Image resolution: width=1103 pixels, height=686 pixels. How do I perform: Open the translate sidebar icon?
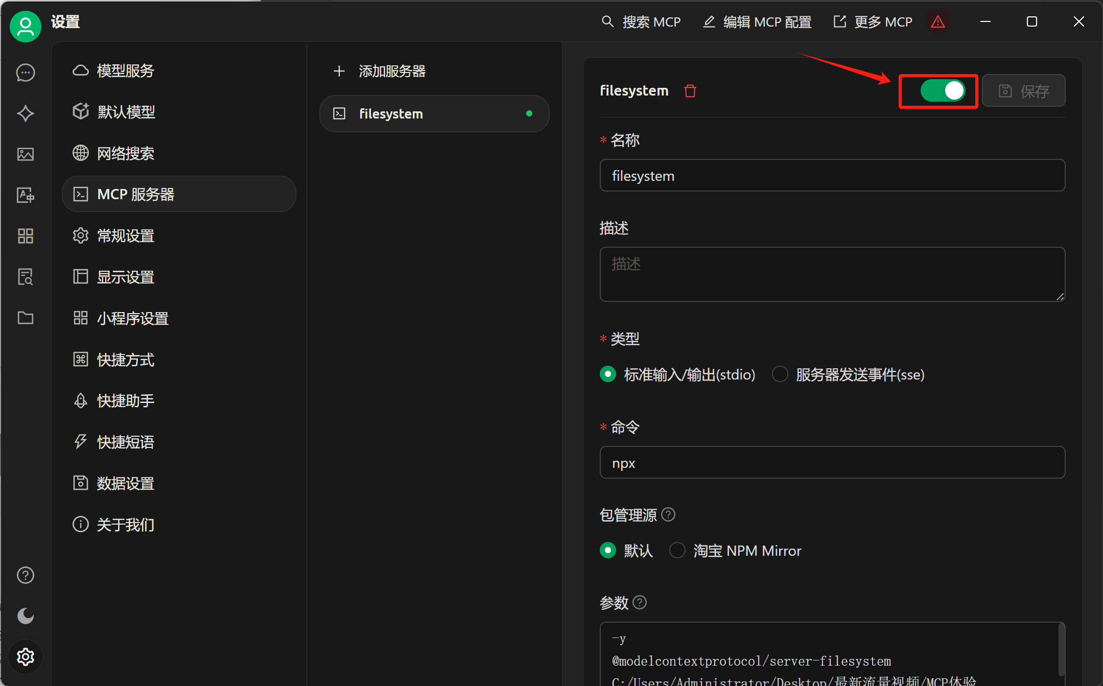tap(26, 195)
